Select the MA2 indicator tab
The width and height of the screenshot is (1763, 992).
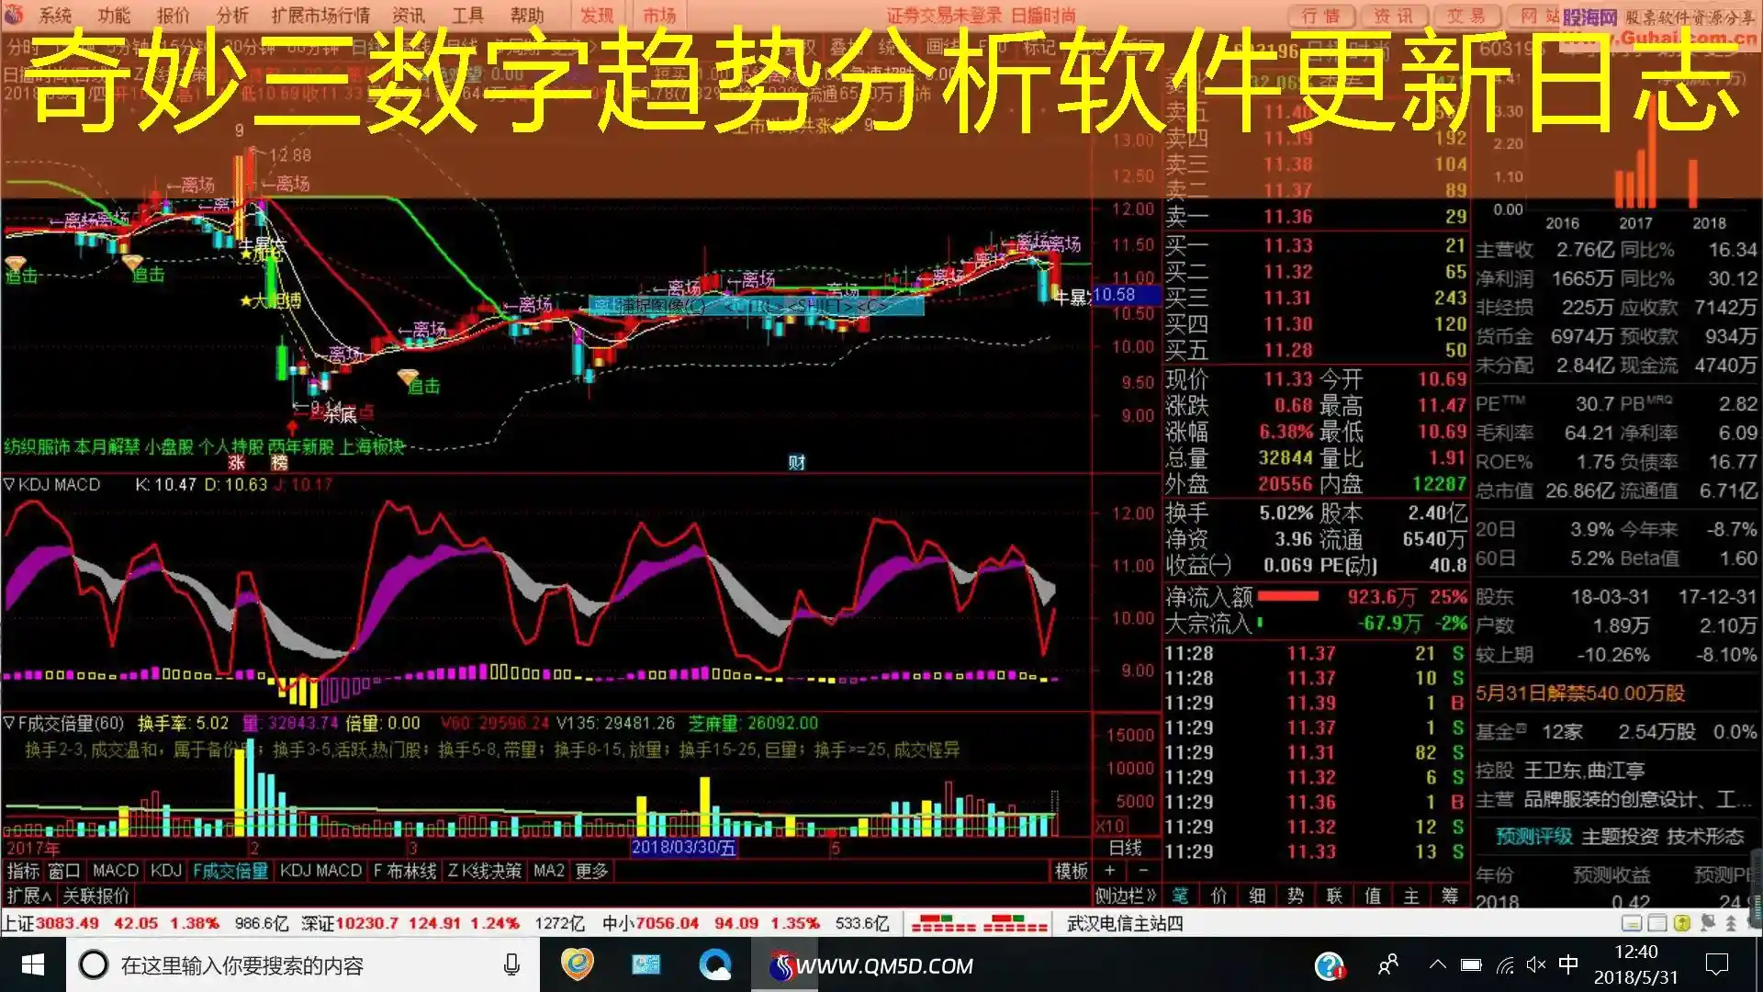click(549, 870)
